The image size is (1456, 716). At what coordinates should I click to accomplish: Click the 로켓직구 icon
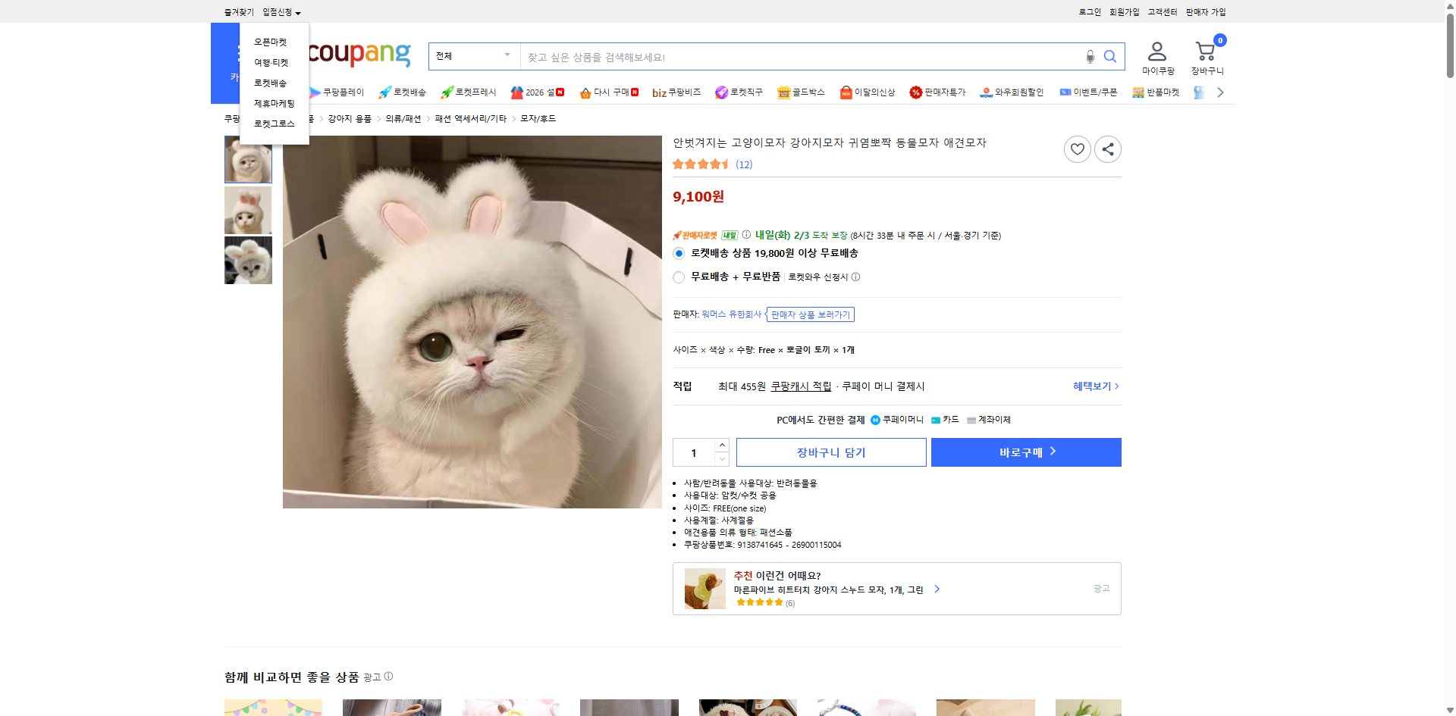tap(721, 92)
